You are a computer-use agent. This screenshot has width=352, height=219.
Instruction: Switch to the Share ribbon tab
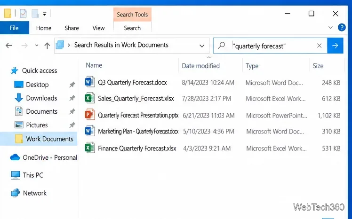pos(72,28)
